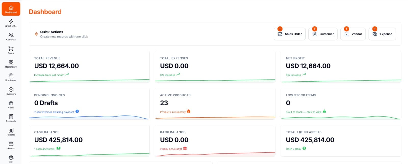Click the Total Revenue card
The image size is (408, 164).
click(x=89, y=66)
